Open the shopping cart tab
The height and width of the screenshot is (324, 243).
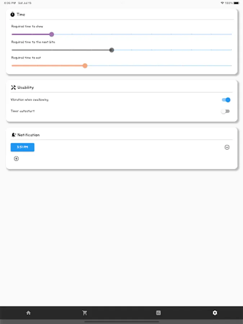[x=85, y=313]
